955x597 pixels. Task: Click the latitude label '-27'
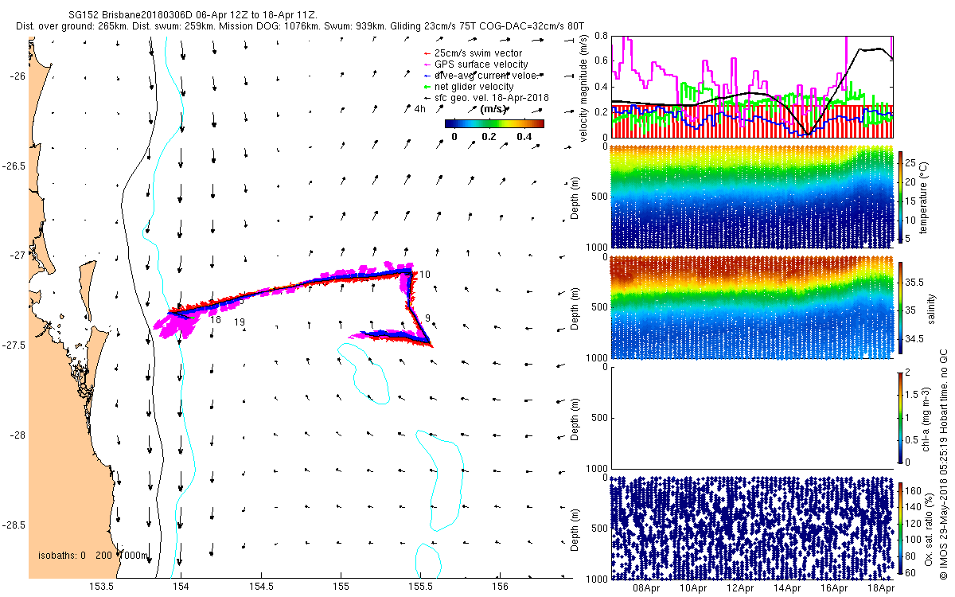(x=18, y=256)
